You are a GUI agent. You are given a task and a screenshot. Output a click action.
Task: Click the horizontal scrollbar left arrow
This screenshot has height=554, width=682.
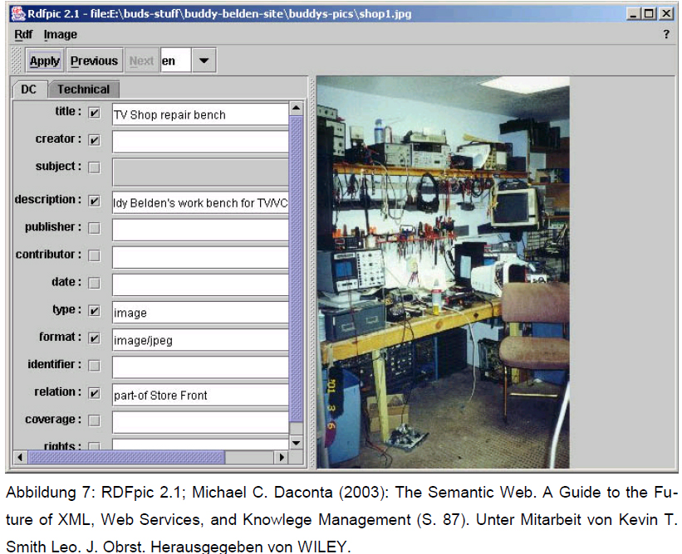[x=21, y=457]
